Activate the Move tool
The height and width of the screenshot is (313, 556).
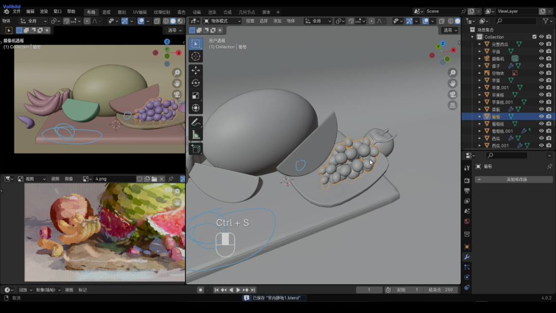point(196,70)
